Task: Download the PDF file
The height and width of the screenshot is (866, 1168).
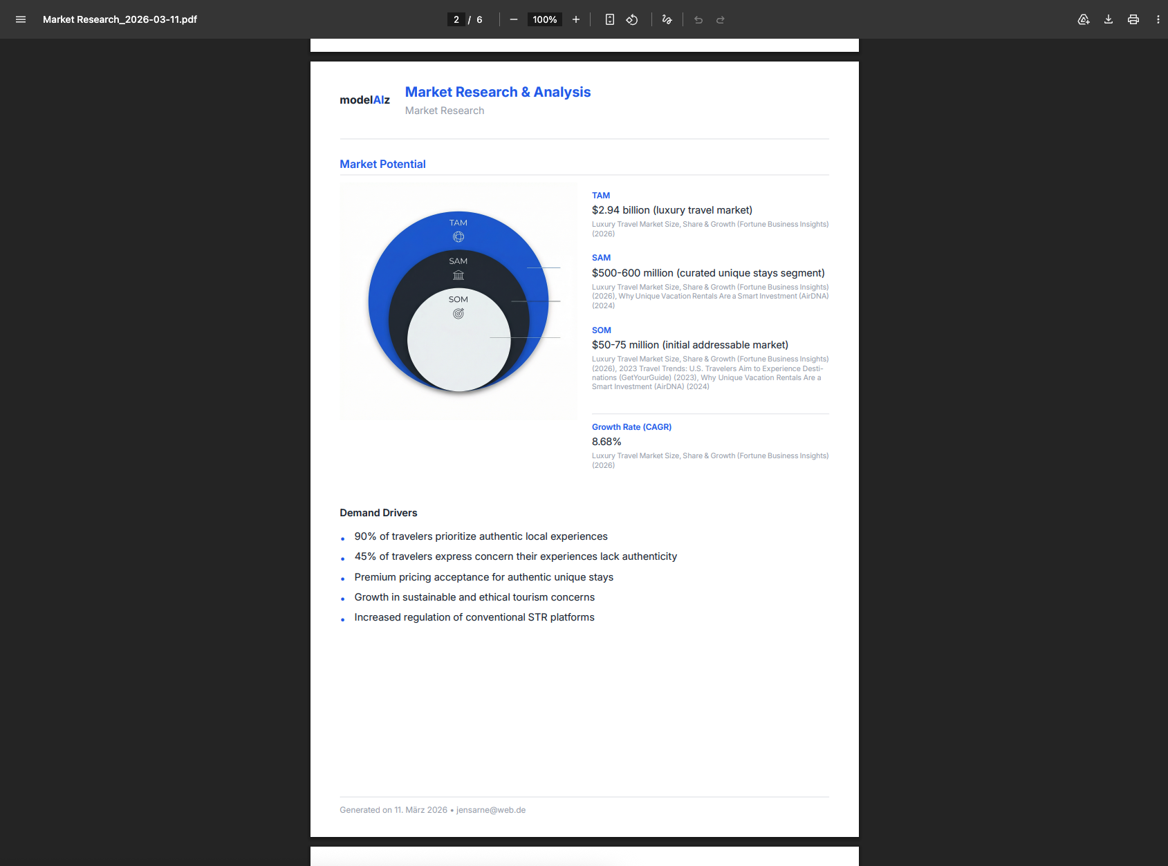Action: [x=1108, y=19]
